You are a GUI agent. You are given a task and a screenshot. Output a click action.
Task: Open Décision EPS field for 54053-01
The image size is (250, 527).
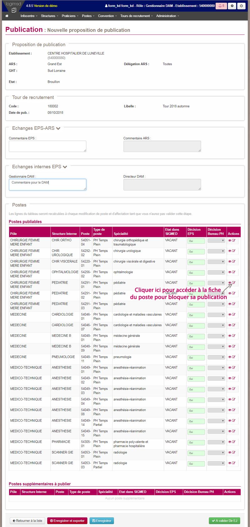[x=196, y=453]
